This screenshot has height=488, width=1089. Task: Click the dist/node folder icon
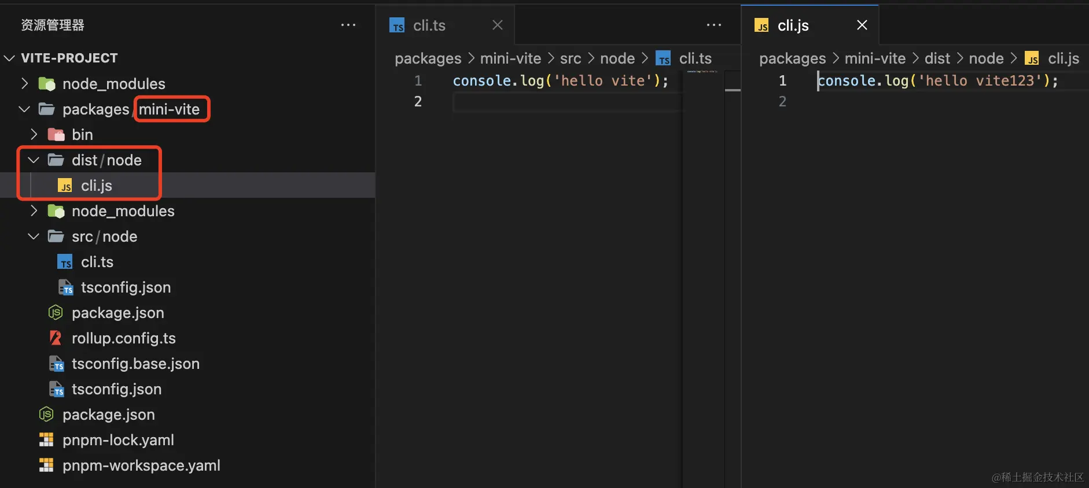(56, 160)
